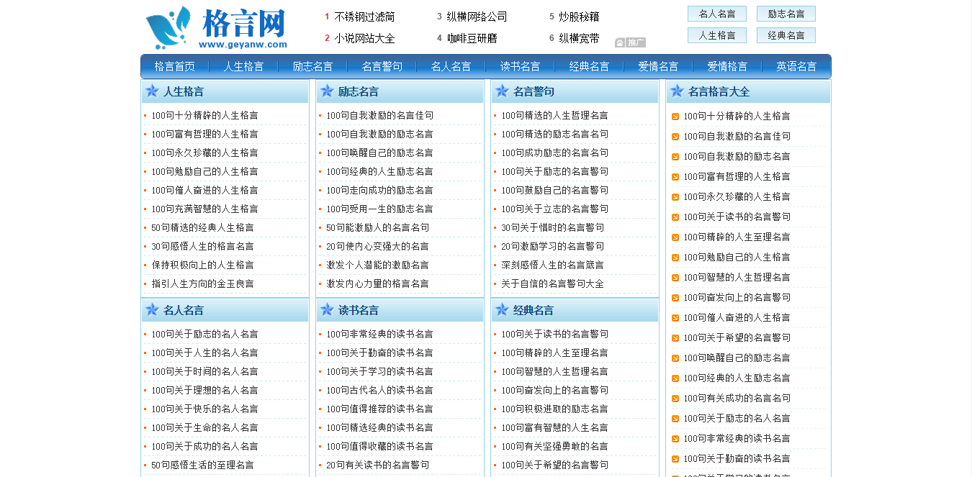The height and width of the screenshot is (477, 972).
Task: Click the 励志名言 button at top right
Action: click(x=786, y=14)
